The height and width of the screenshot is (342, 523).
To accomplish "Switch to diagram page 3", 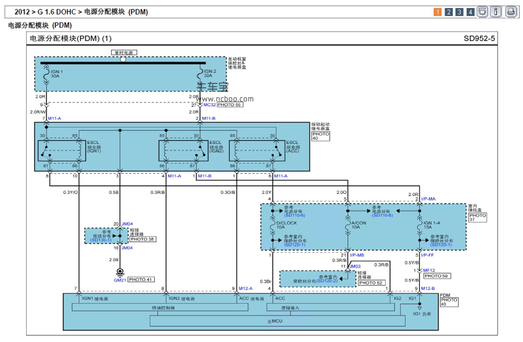I will 459,12.
